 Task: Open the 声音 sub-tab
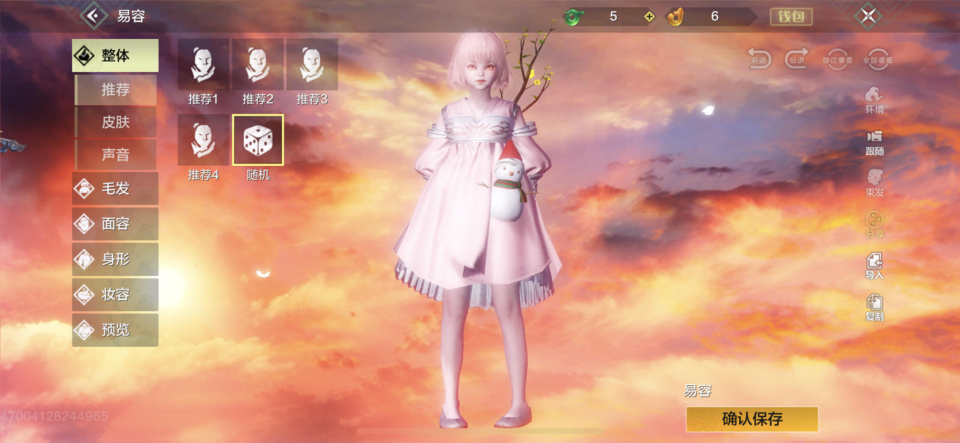(x=116, y=155)
